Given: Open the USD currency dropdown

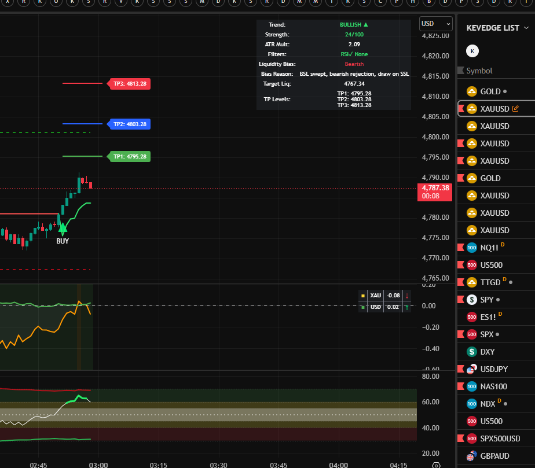Looking at the screenshot, I should (x=435, y=24).
